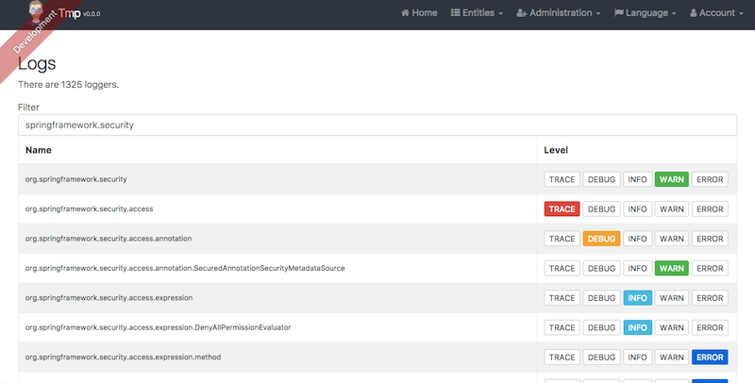Click the Home house icon
The image size is (755, 383).
[x=406, y=14]
